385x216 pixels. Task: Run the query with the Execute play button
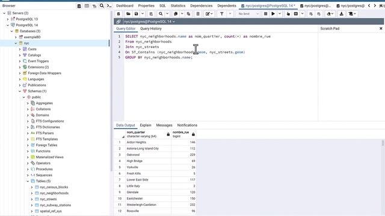pos(273,14)
